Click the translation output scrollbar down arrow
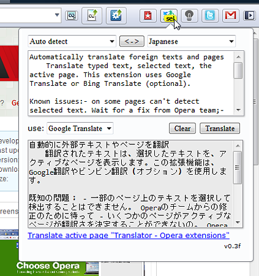This screenshot has width=259, height=276. (238, 223)
